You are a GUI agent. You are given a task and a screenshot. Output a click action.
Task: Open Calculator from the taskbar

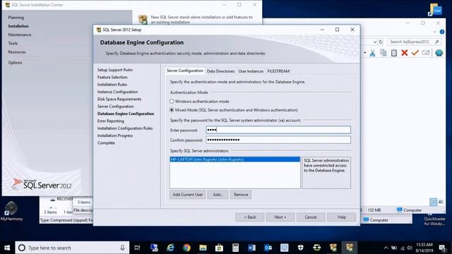coord(235,248)
